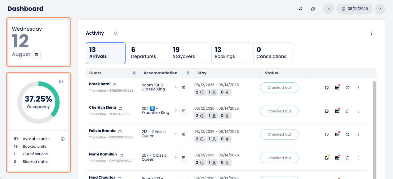This screenshot has width=393, height=179.
Task: Click the activity list vertical scrollbar
Action: point(374,130)
